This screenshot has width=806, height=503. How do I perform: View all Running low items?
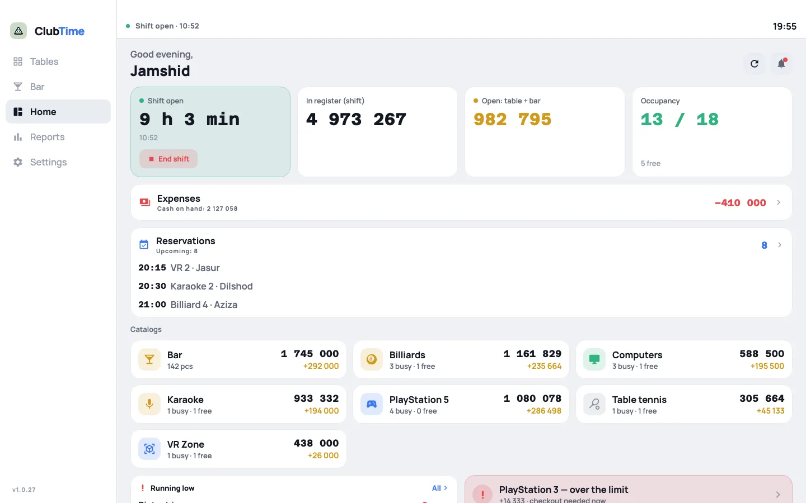point(439,488)
